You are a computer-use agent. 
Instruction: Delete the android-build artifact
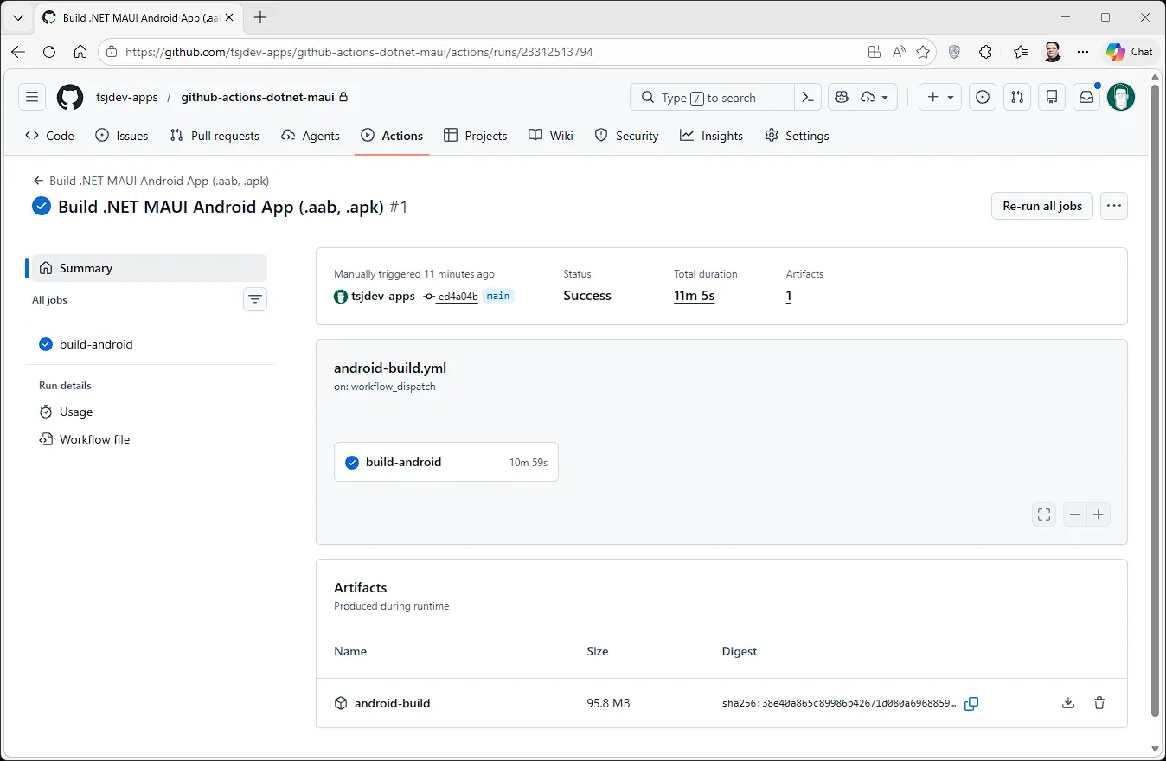(x=1099, y=703)
